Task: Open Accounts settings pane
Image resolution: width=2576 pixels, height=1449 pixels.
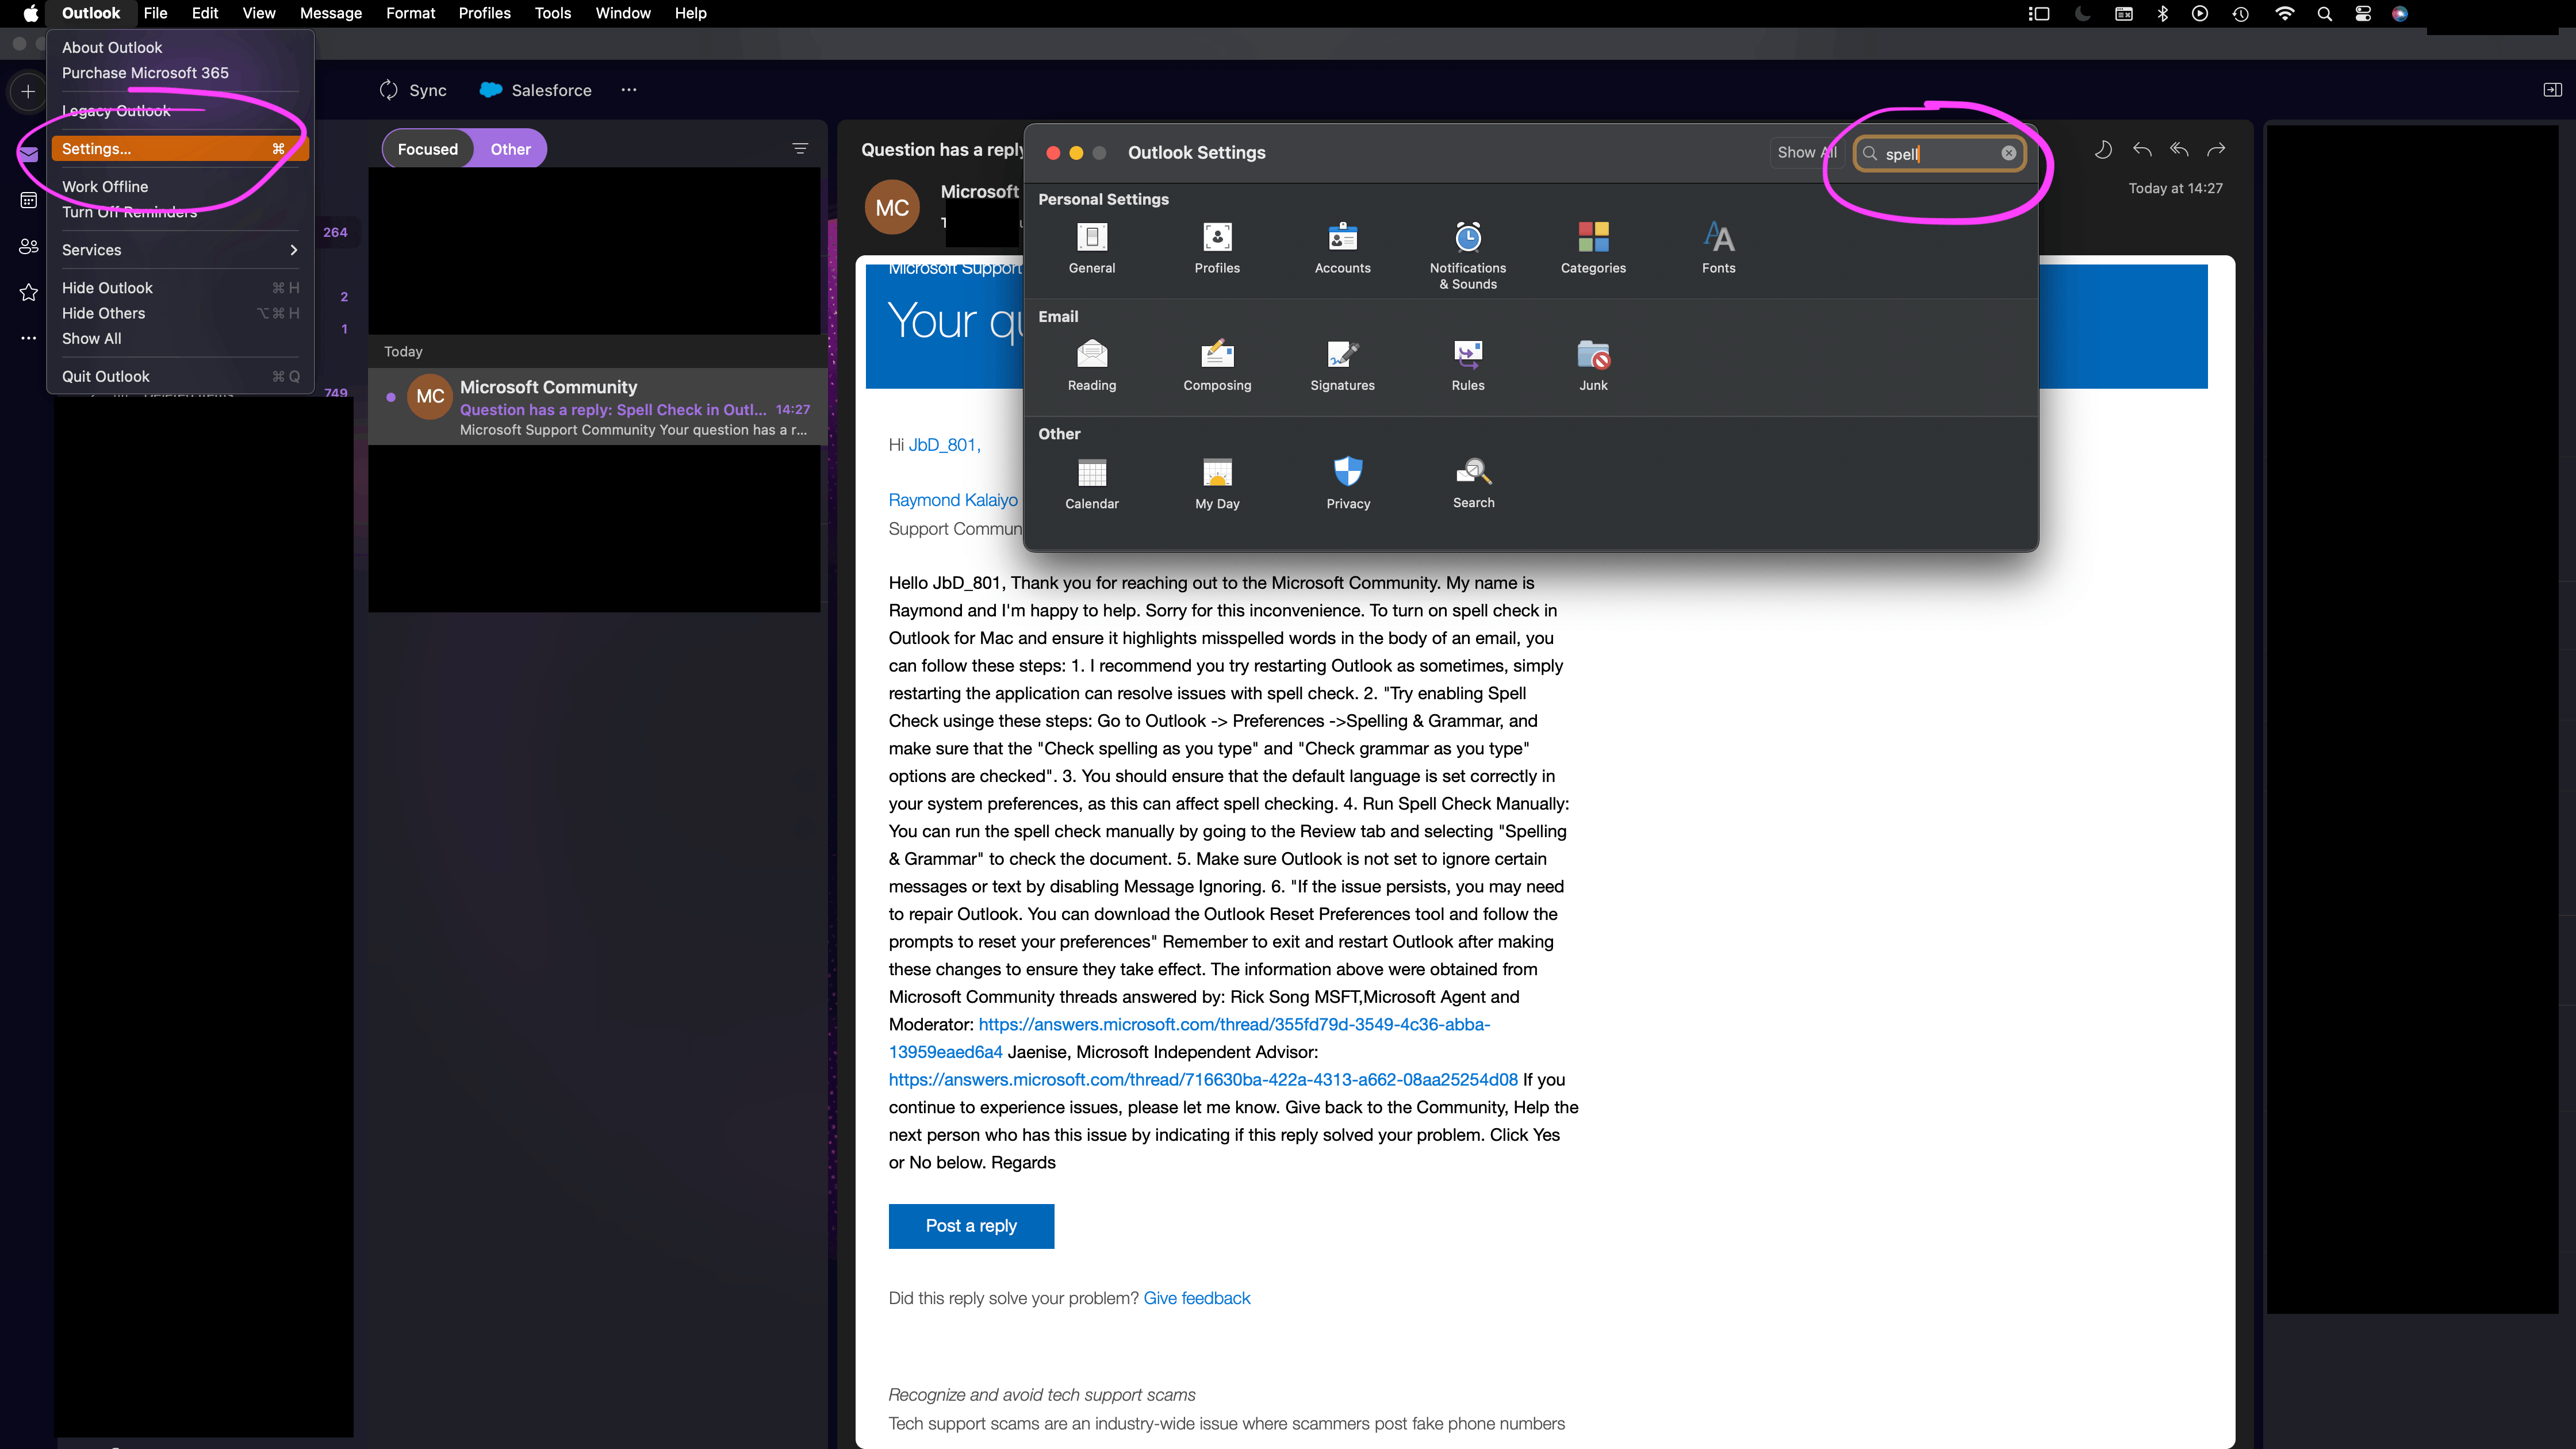Action: 1342,247
